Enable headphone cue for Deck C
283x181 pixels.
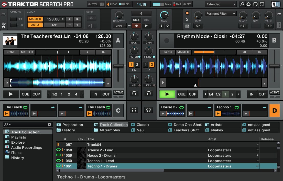click(134, 110)
